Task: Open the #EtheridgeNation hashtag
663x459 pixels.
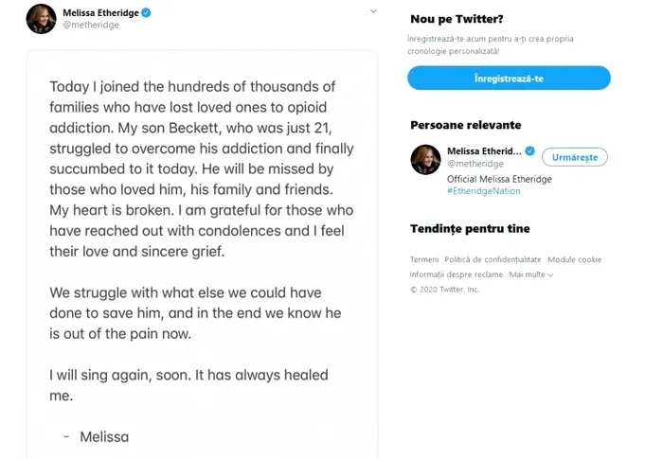Action: click(484, 191)
